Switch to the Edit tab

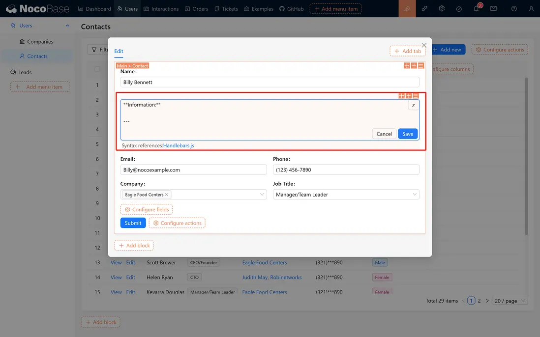click(119, 51)
